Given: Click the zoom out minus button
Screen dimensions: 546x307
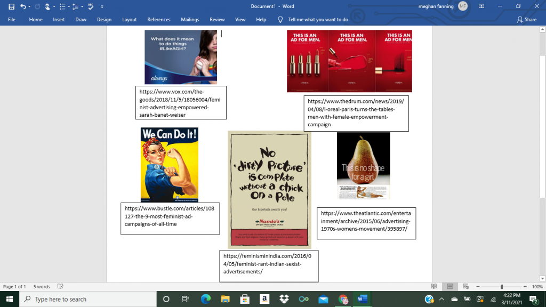Looking at the screenshot, I should click(x=478, y=286).
